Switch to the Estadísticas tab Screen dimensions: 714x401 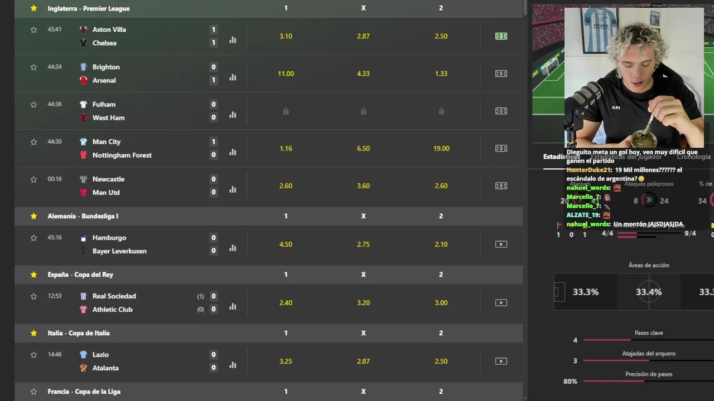554,157
